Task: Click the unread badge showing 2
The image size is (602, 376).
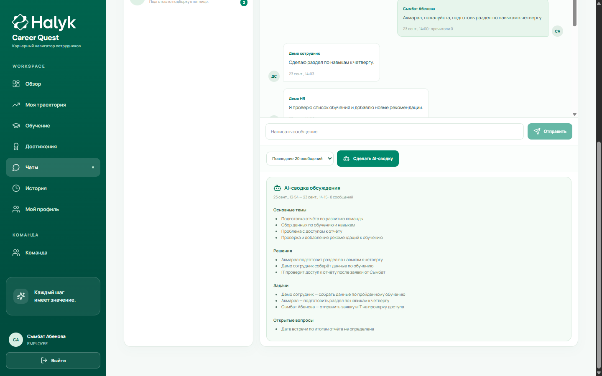Action: (x=244, y=3)
